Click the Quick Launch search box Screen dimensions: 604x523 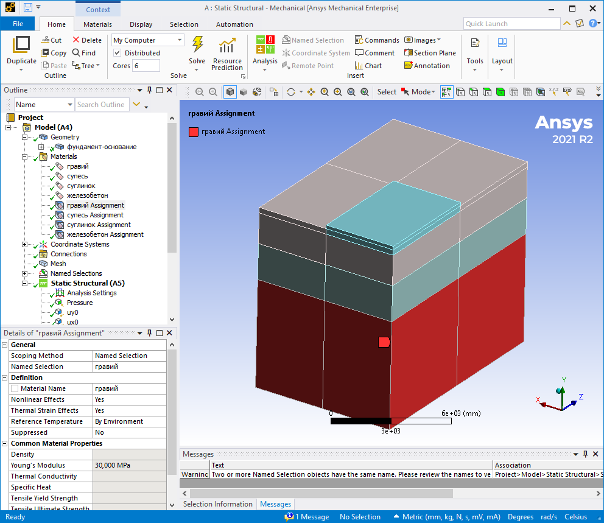(x=511, y=24)
